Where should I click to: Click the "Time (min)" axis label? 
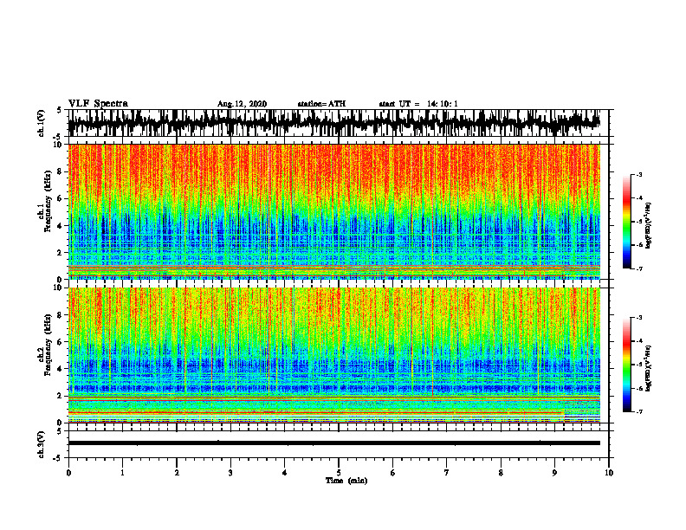(346, 481)
